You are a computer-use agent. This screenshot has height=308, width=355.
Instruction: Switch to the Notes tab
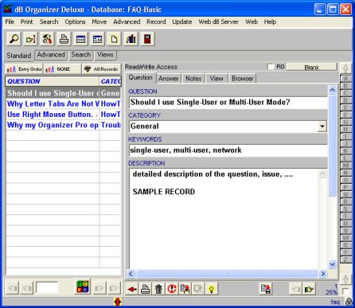click(193, 79)
